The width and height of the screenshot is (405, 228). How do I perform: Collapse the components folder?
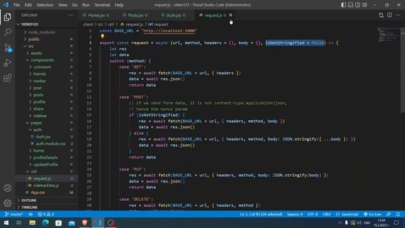(x=42, y=60)
